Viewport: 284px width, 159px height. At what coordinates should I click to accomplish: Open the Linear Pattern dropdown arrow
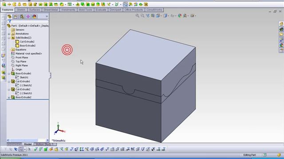[73, 4]
